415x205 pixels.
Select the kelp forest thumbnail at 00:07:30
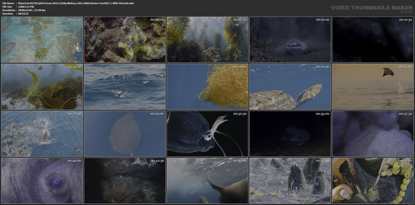click(x=207, y=40)
